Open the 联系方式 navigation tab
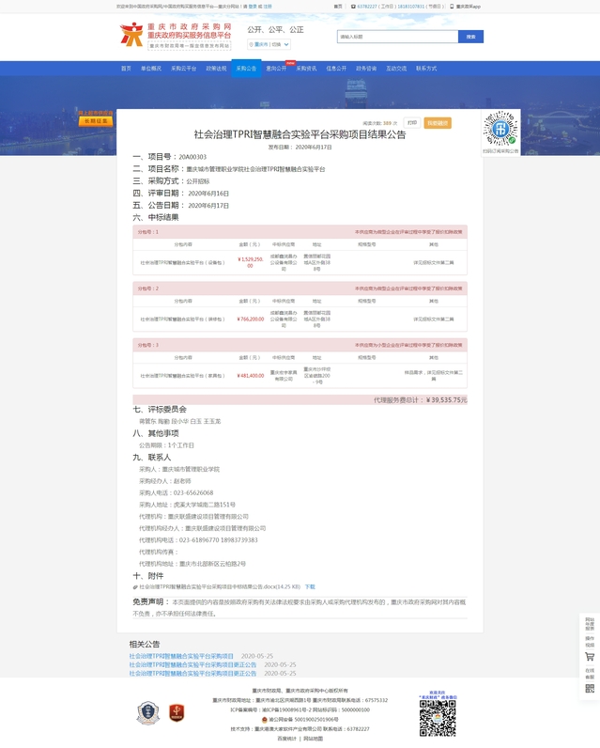This screenshot has width=600, height=748. tap(426, 69)
